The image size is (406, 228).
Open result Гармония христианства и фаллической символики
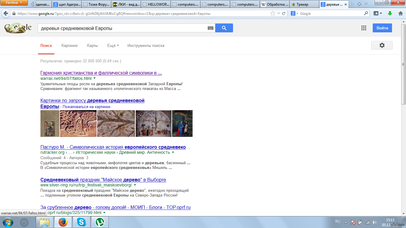pos(101,73)
